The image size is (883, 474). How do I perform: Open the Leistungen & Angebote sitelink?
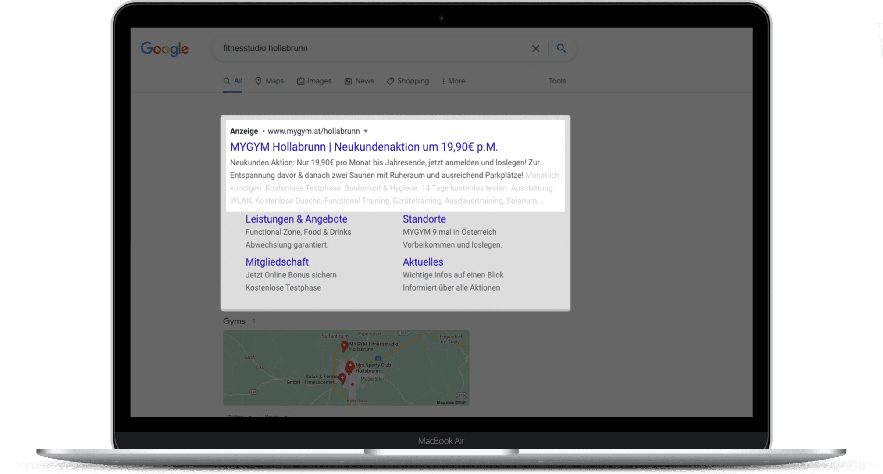click(x=296, y=219)
